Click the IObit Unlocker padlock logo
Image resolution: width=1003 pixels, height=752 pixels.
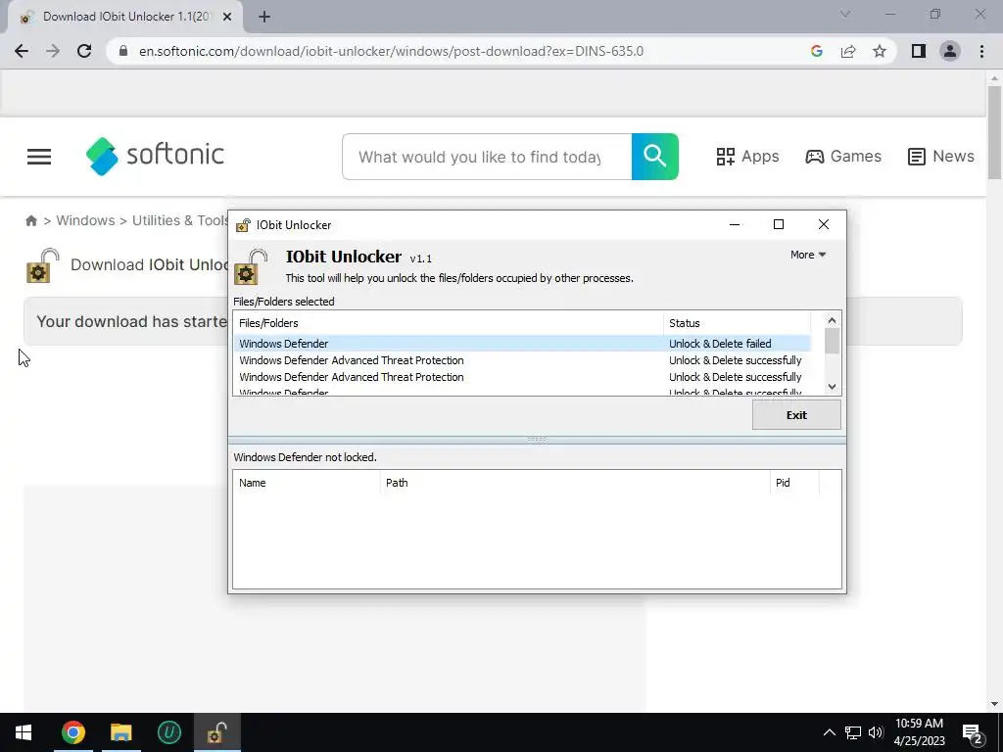pyautogui.click(x=250, y=266)
